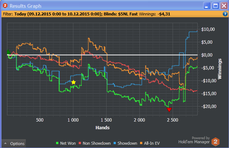This screenshot has height=148, width=229.
Task: Toggle the Net Won legend entry
Action: click(x=66, y=143)
